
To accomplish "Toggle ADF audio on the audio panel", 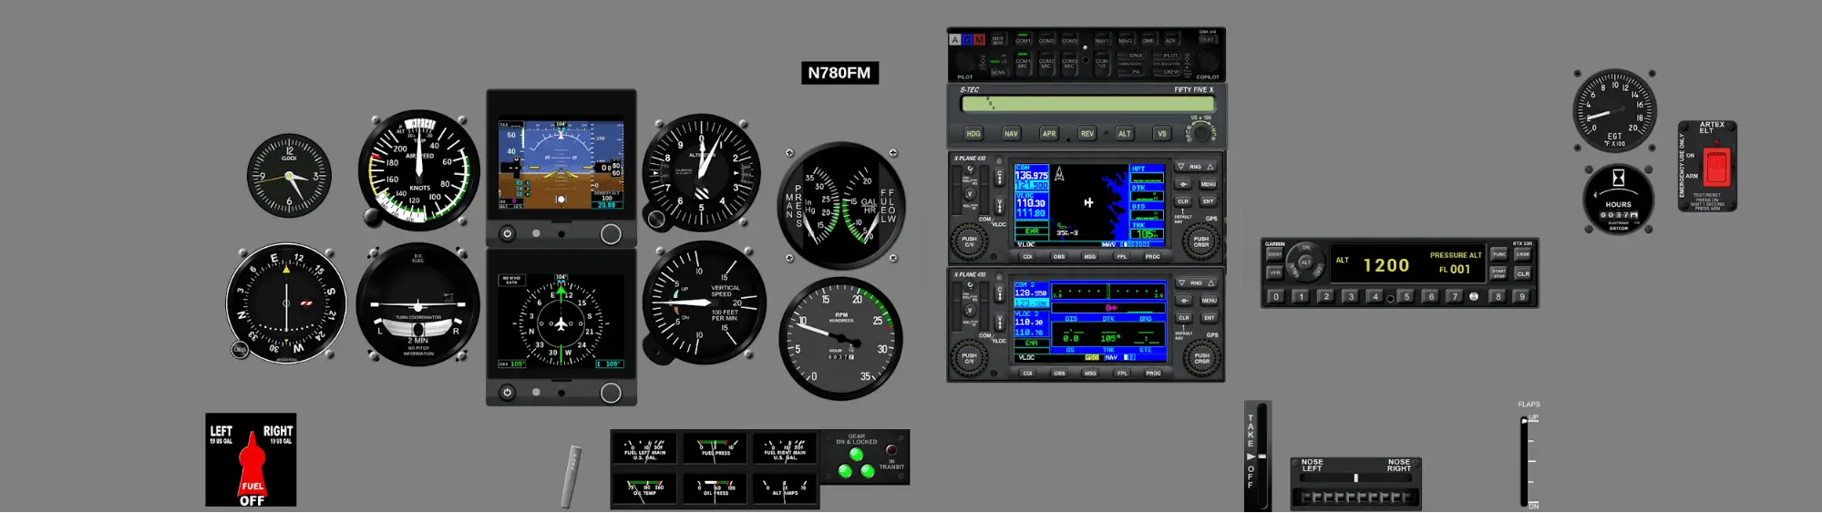I will (x=1171, y=39).
